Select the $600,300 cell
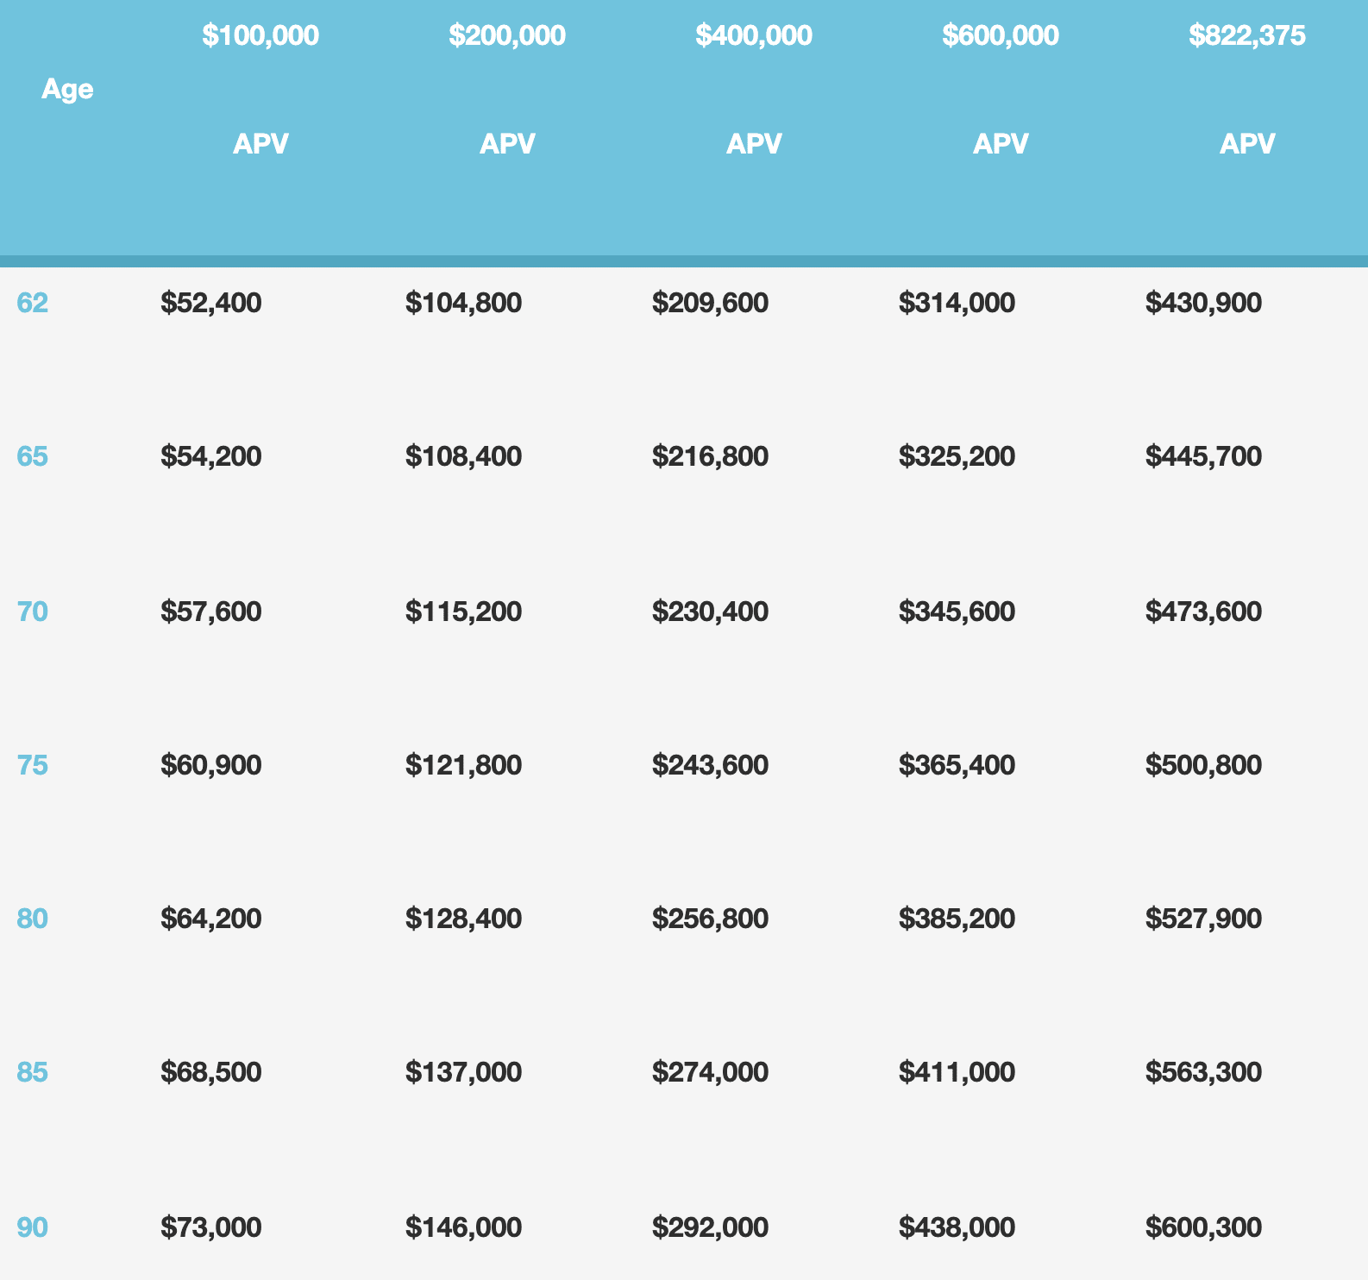The image size is (1368, 1280). coord(1204,1227)
